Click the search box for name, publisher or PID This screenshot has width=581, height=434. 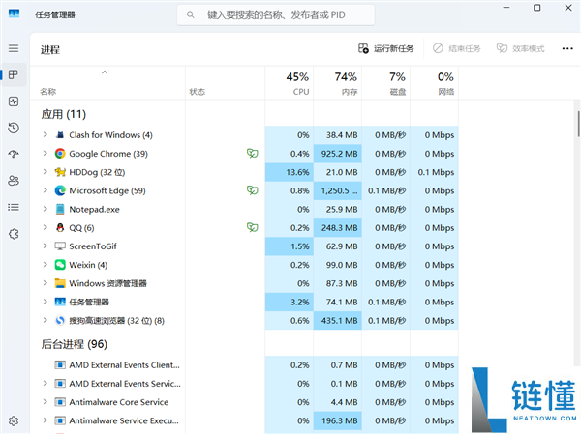point(276,14)
